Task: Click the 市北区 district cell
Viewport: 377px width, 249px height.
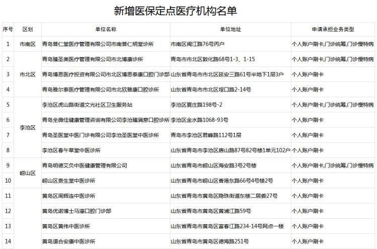Action: click(x=28, y=74)
